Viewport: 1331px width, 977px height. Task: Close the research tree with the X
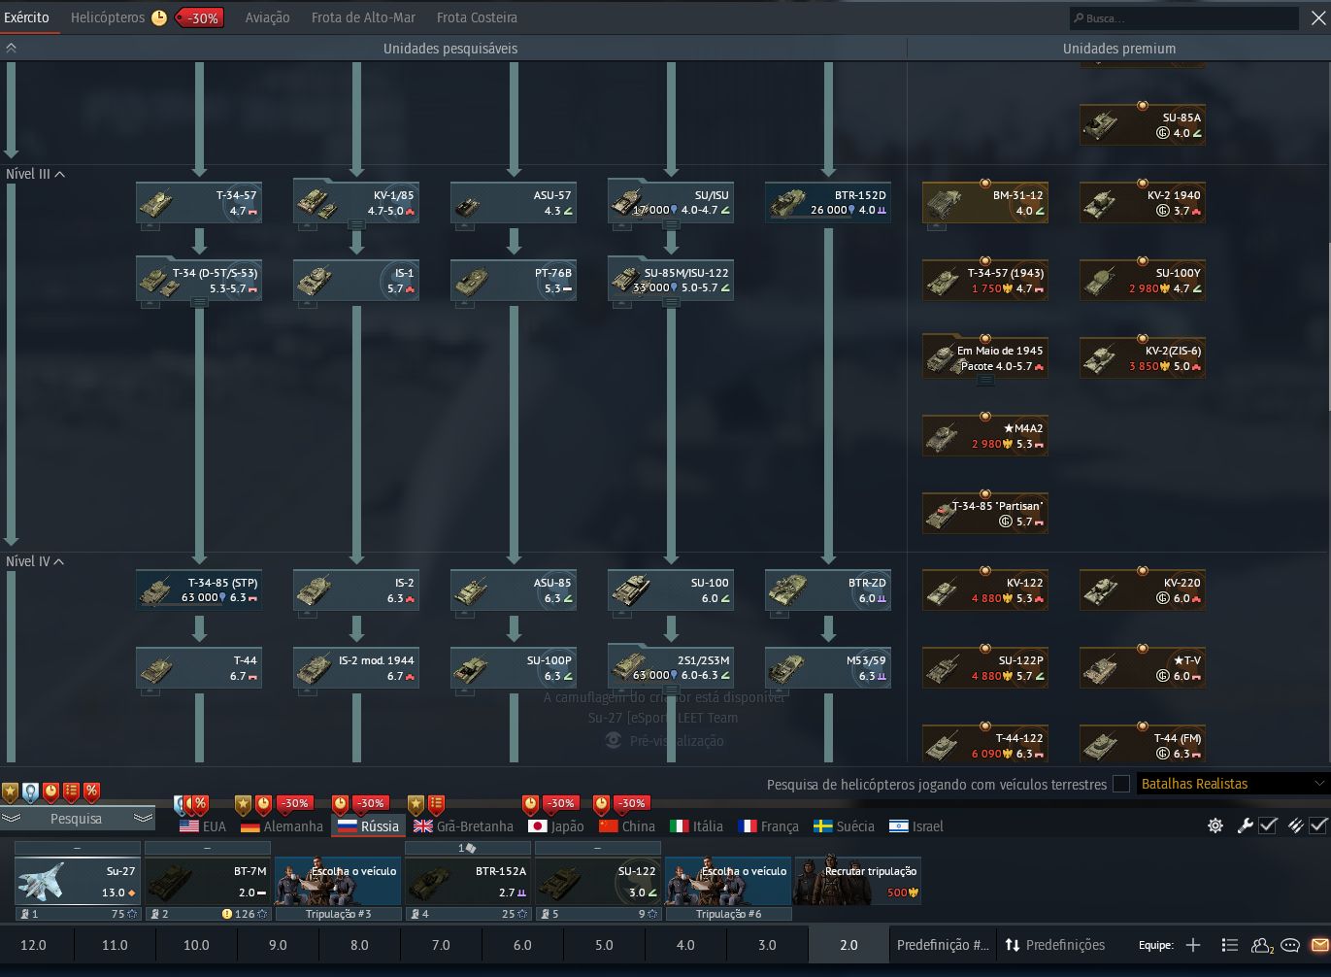[x=1316, y=17]
